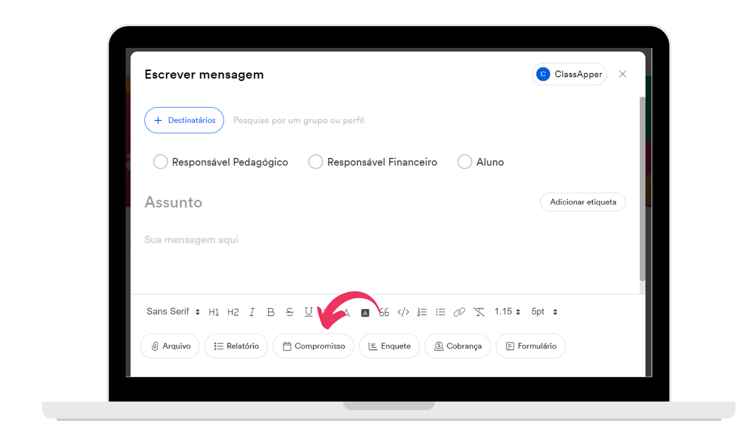Image resolution: width=750 pixels, height=421 pixels.
Task: Apply bold formatting with the B icon
Action: pyautogui.click(x=271, y=312)
